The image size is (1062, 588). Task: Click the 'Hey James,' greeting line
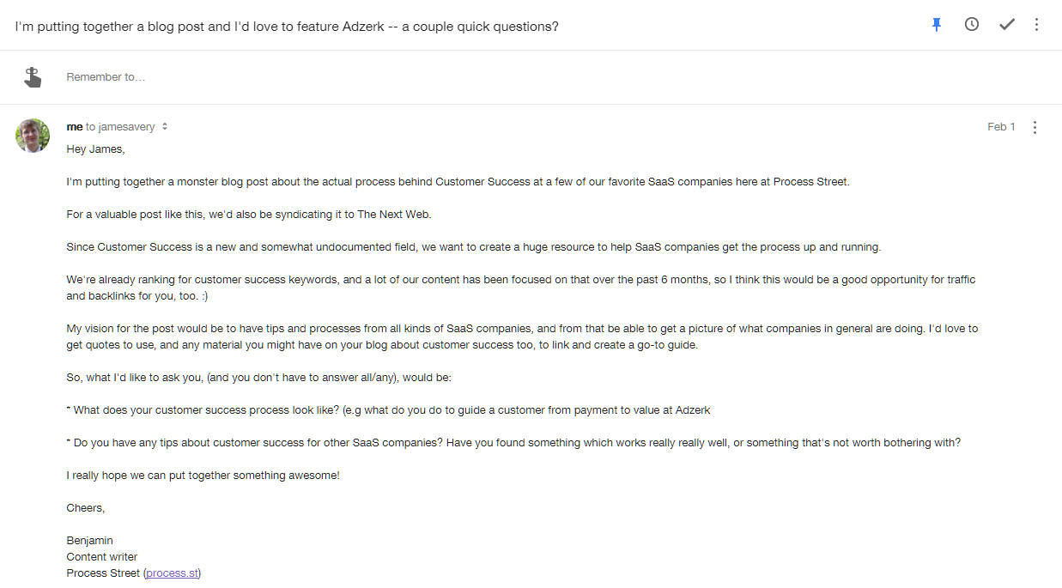(x=95, y=149)
